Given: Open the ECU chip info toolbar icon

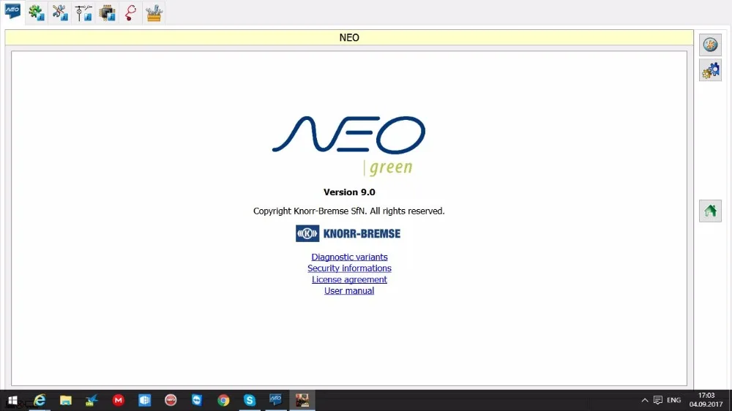Looking at the screenshot, I should pyautogui.click(x=108, y=12).
